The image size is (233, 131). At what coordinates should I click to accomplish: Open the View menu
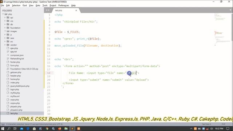click(31, 5)
